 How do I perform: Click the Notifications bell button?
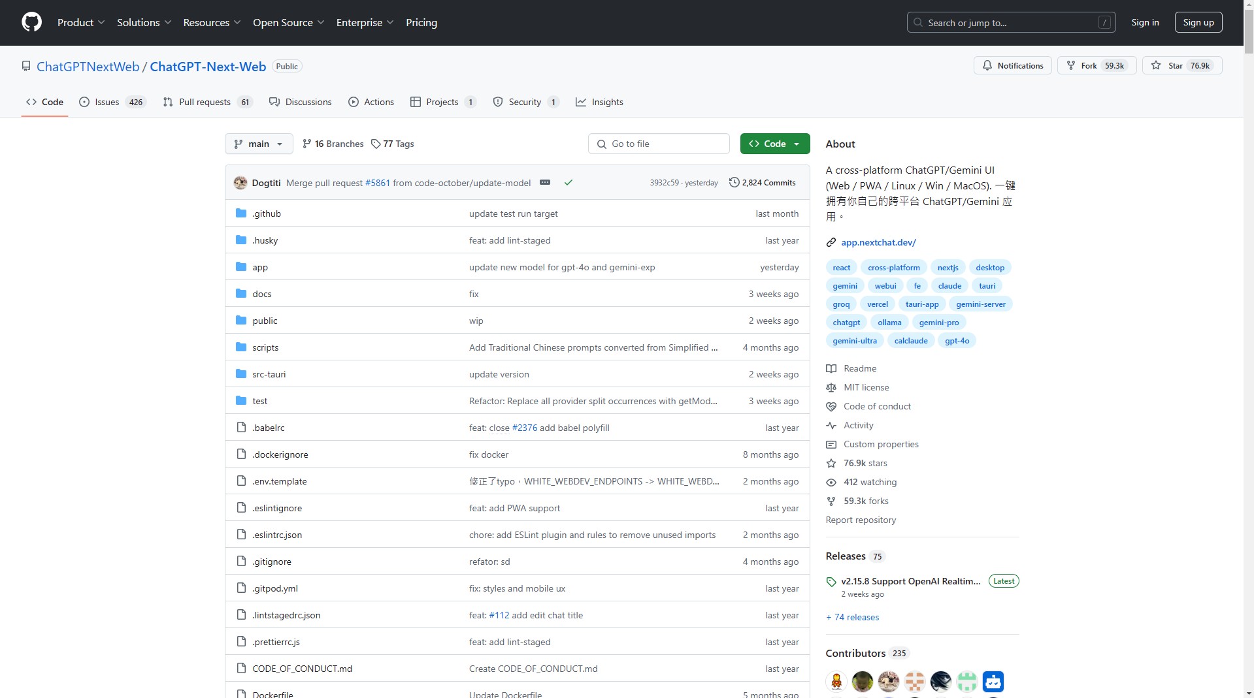1013,65
